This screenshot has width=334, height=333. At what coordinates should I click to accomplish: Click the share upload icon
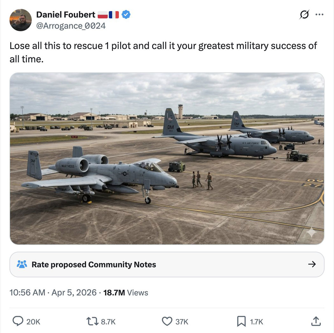click(x=315, y=322)
